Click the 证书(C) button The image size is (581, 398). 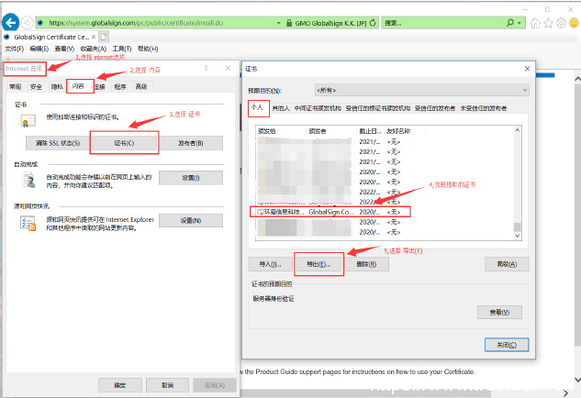point(124,143)
